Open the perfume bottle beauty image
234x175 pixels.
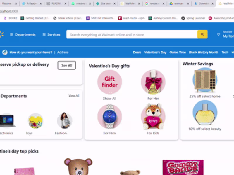pyautogui.click(x=205, y=113)
